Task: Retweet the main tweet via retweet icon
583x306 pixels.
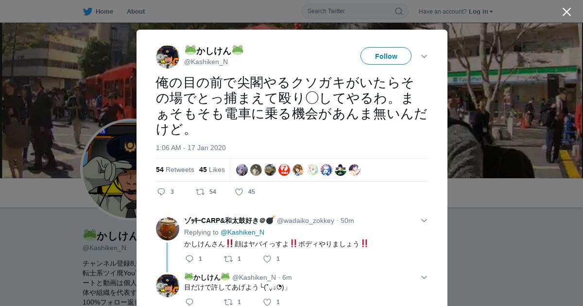Action: point(200,192)
